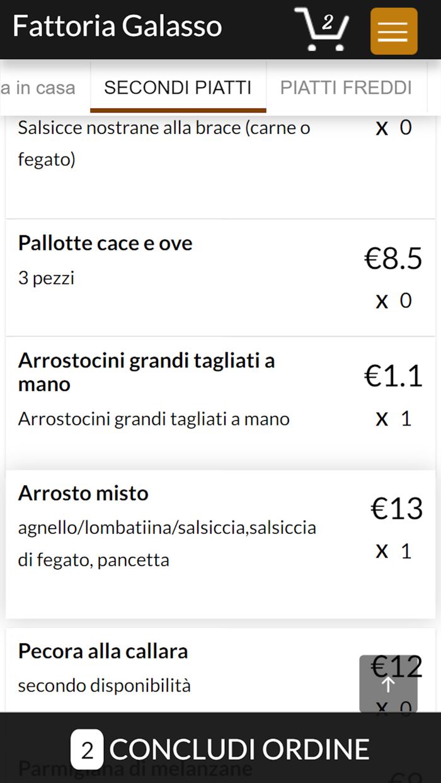This screenshot has width=441, height=783.
Task: Select the Arrosto misto menu item
Action: (x=83, y=493)
